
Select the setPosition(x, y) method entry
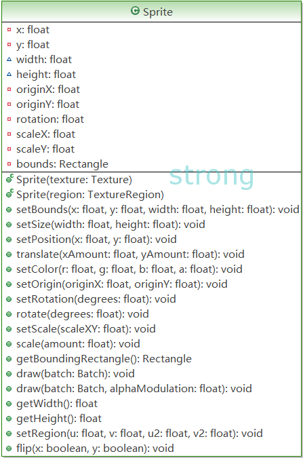pos(97,240)
